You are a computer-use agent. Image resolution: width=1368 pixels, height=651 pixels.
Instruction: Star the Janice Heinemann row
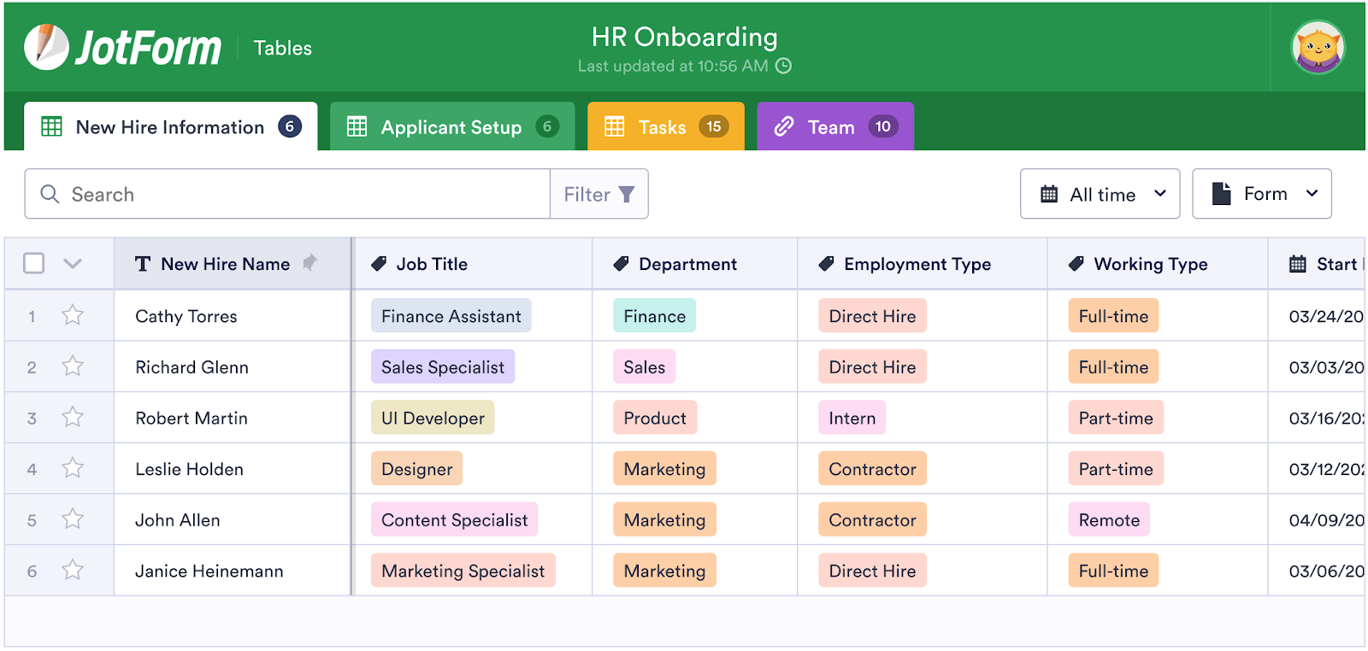click(73, 570)
